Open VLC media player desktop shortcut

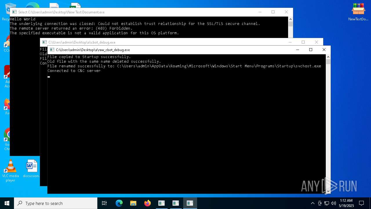[10, 171]
